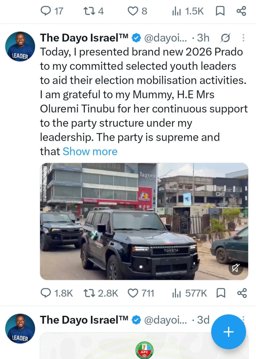The width and height of the screenshot is (256, 359).
Task: View 1.5K views analytics on top tweet
Action: click(188, 11)
